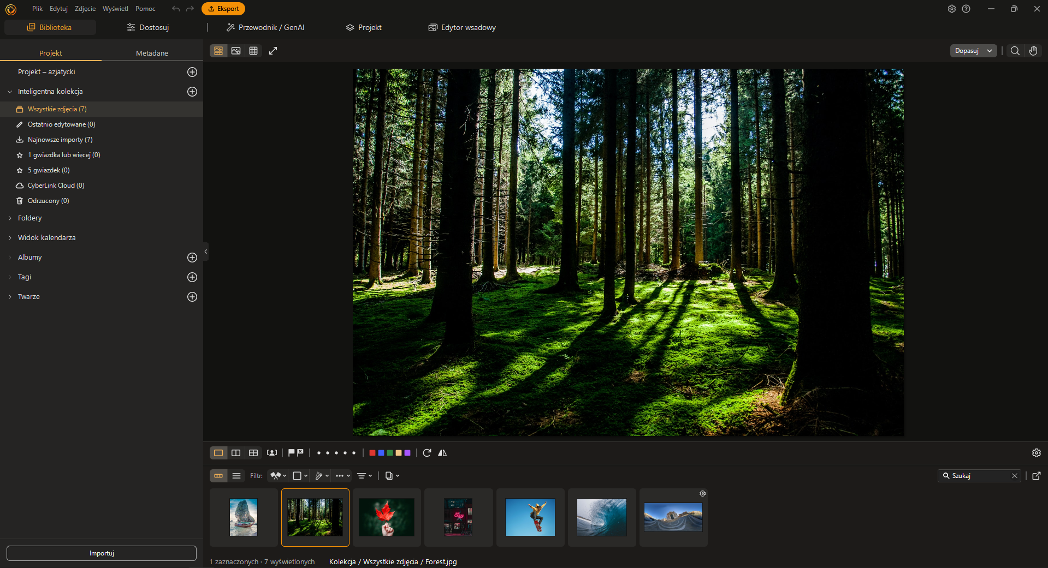Set rating to one star dot
Screen dimensions: 1048x568
coord(319,453)
